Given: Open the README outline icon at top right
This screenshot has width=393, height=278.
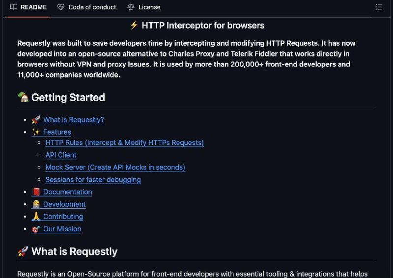Looking at the screenshot, I should [x=379, y=7].
